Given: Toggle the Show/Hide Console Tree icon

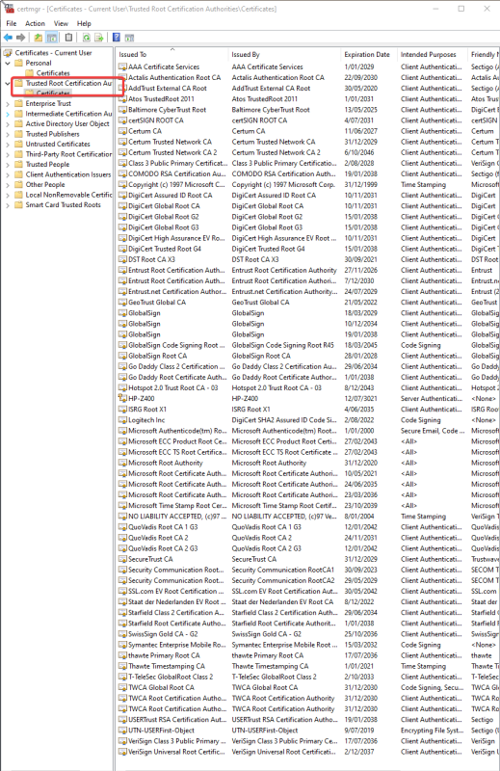Looking at the screenshot, I should coord(52,38).
